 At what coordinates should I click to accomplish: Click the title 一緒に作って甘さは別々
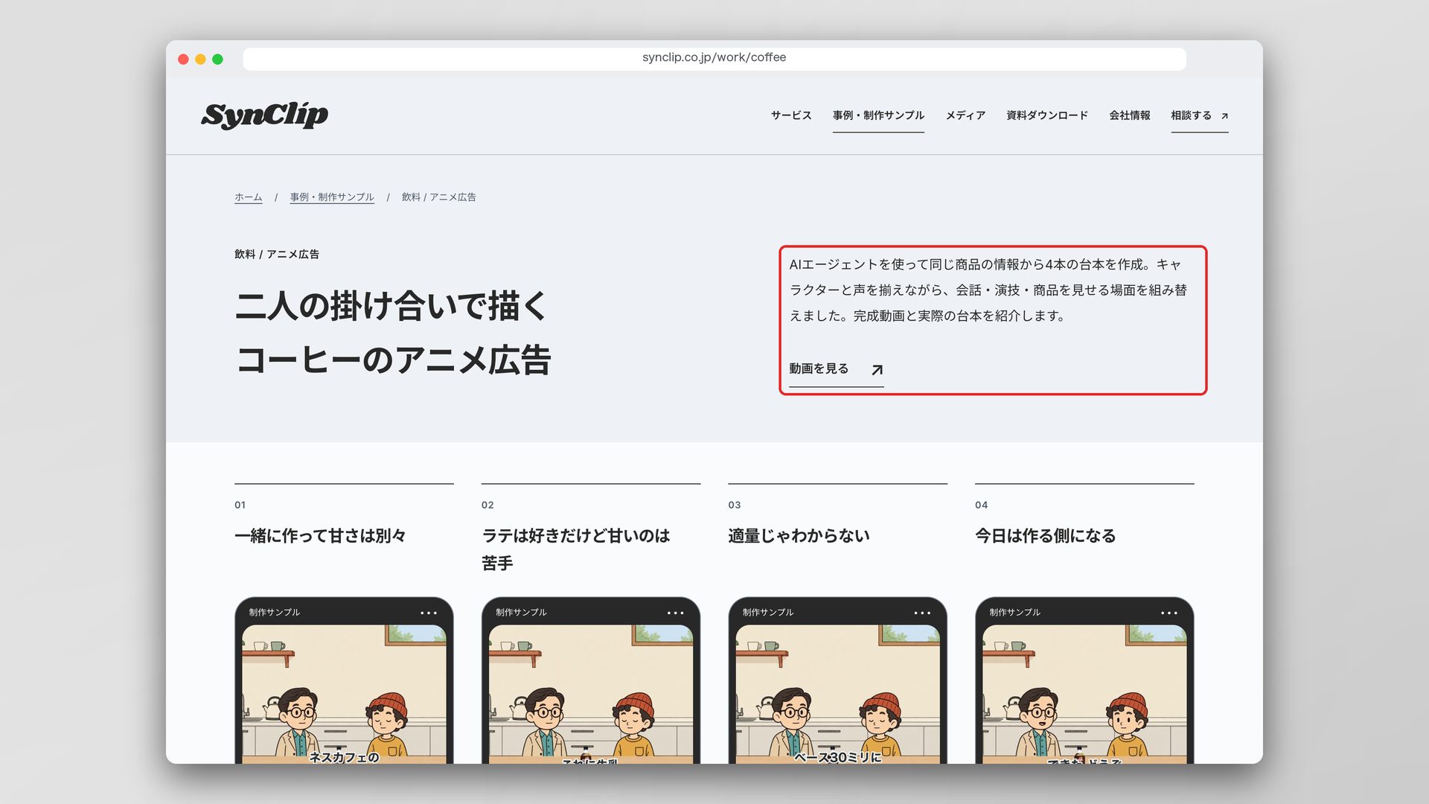click(x=320, y=536)
